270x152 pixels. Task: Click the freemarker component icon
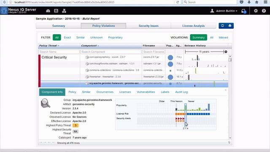tap(87, 77)
